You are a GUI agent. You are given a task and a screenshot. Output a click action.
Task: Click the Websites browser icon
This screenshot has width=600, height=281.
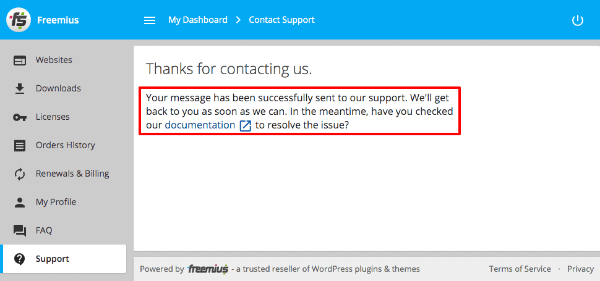coord(20,61)
